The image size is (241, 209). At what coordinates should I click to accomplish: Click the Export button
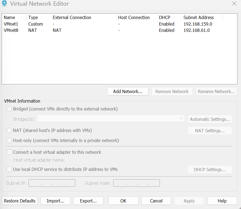click(x=89, y=201)
